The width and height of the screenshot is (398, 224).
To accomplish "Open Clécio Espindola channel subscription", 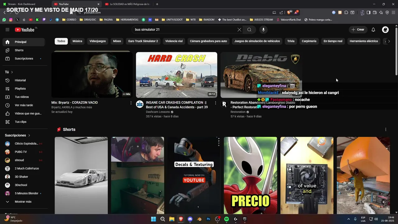I will click(24, 143).
